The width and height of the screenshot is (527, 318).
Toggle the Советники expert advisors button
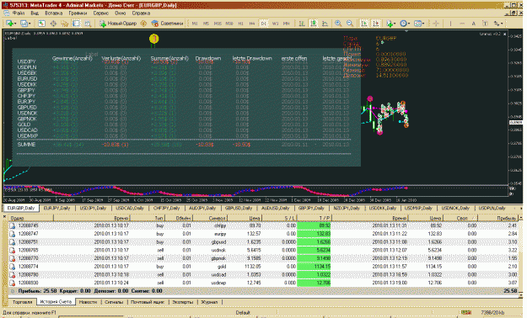[x=167, y=24]
